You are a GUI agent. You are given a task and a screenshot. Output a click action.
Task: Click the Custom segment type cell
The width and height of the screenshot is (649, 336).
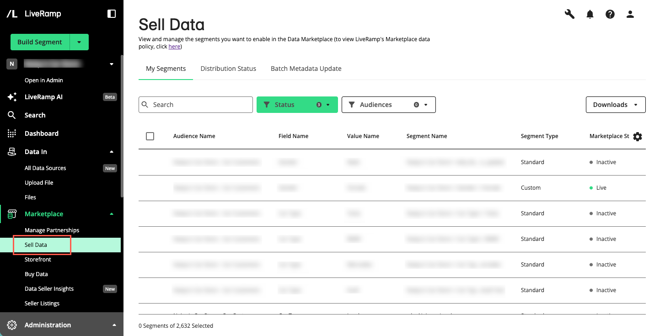(x=531, y=188)
